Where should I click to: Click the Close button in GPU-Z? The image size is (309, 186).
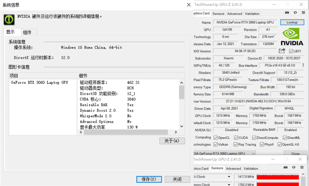[295, 153]
